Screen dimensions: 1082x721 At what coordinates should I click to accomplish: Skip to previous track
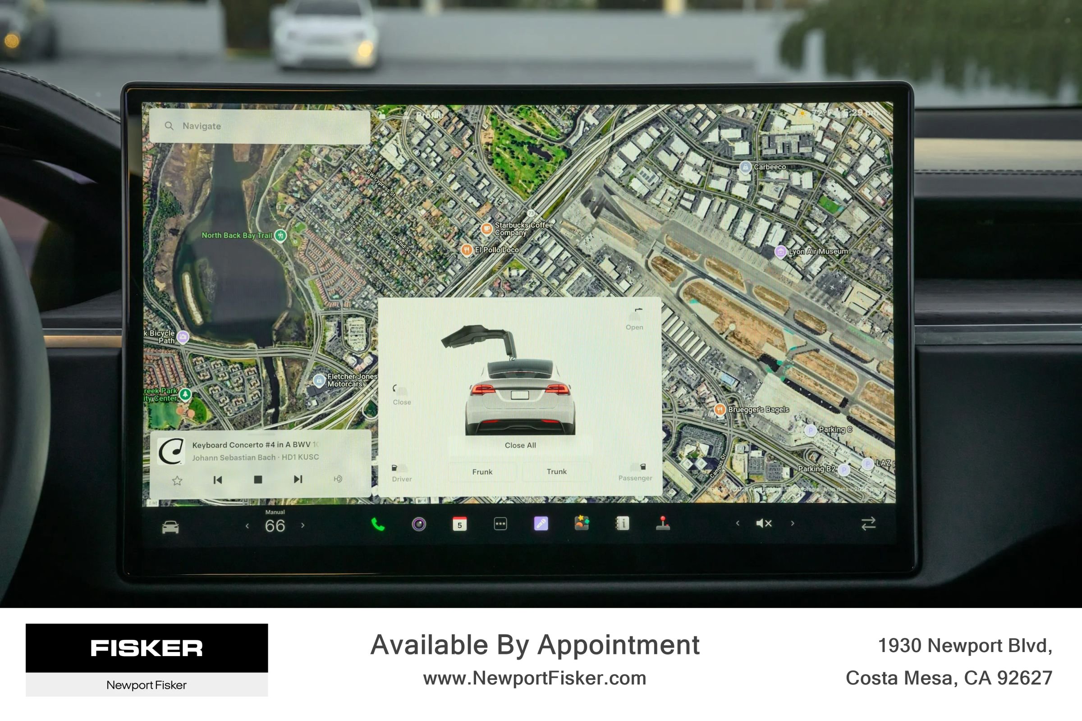coord(218,480)
